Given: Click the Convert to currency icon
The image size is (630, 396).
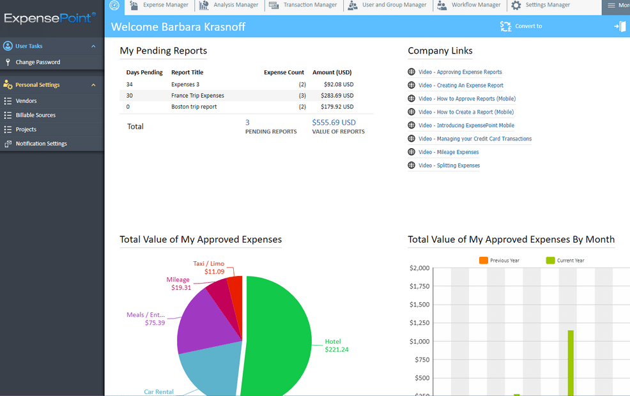Looking at the screenshot, I should click(x=505, y=26).
